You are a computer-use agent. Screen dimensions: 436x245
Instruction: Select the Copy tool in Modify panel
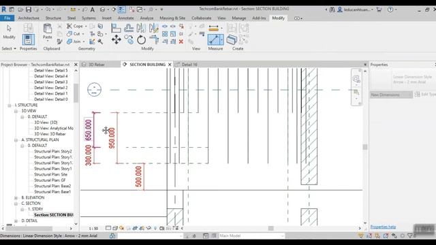pos(129,39)
